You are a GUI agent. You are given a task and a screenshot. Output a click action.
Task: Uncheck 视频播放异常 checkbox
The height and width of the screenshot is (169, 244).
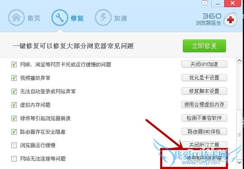point(14,78)
